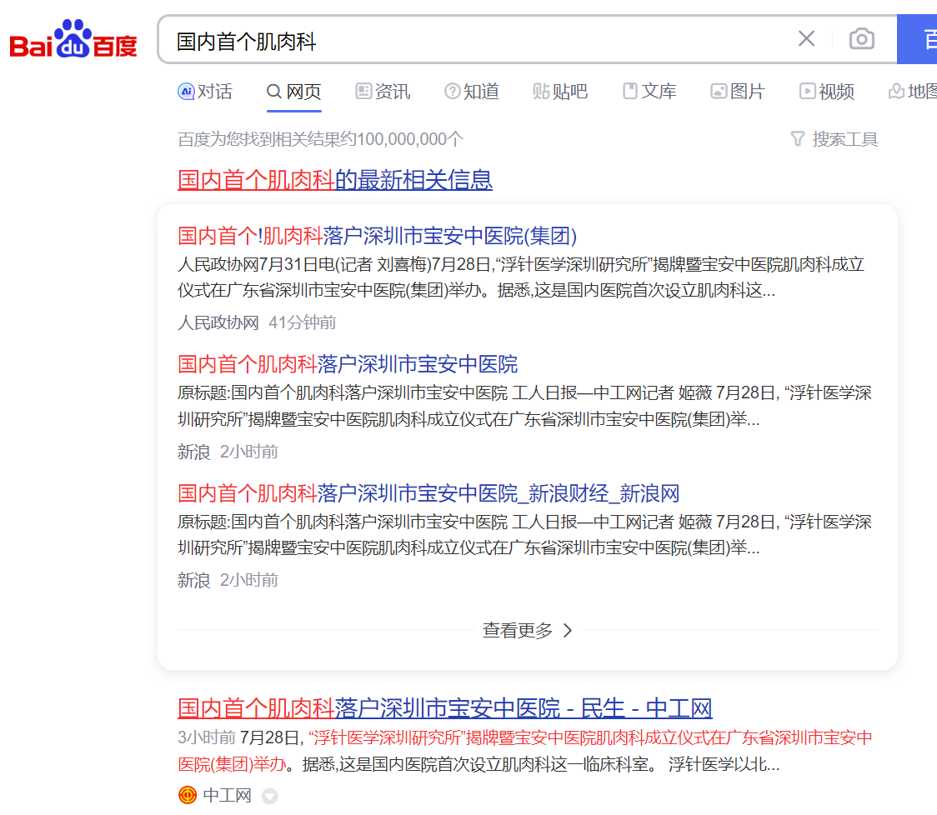Click the magnifier icon on the 网页 tab

[274, 92]
